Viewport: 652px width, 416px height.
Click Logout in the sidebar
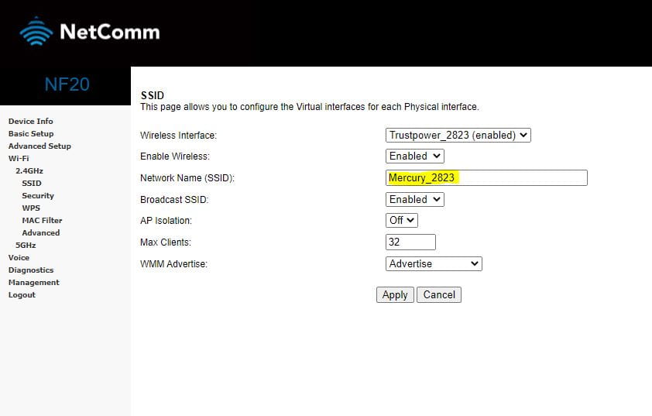(x=22, y=294)
